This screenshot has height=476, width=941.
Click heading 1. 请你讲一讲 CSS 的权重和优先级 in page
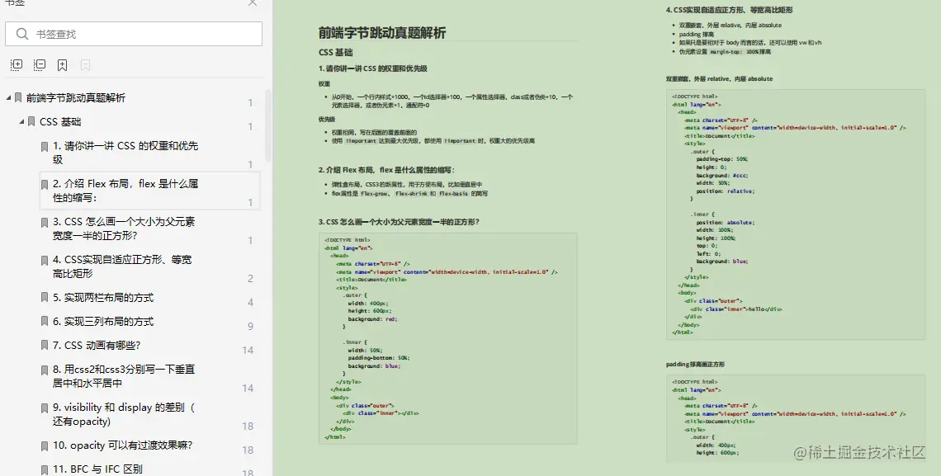pos(372,68)
